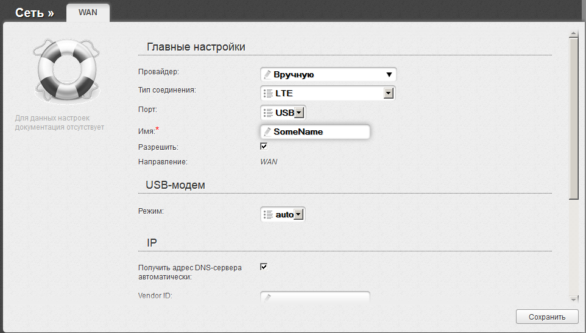
Task: Click pencil icon in Vendor ID field
Action: click(267, 298)
